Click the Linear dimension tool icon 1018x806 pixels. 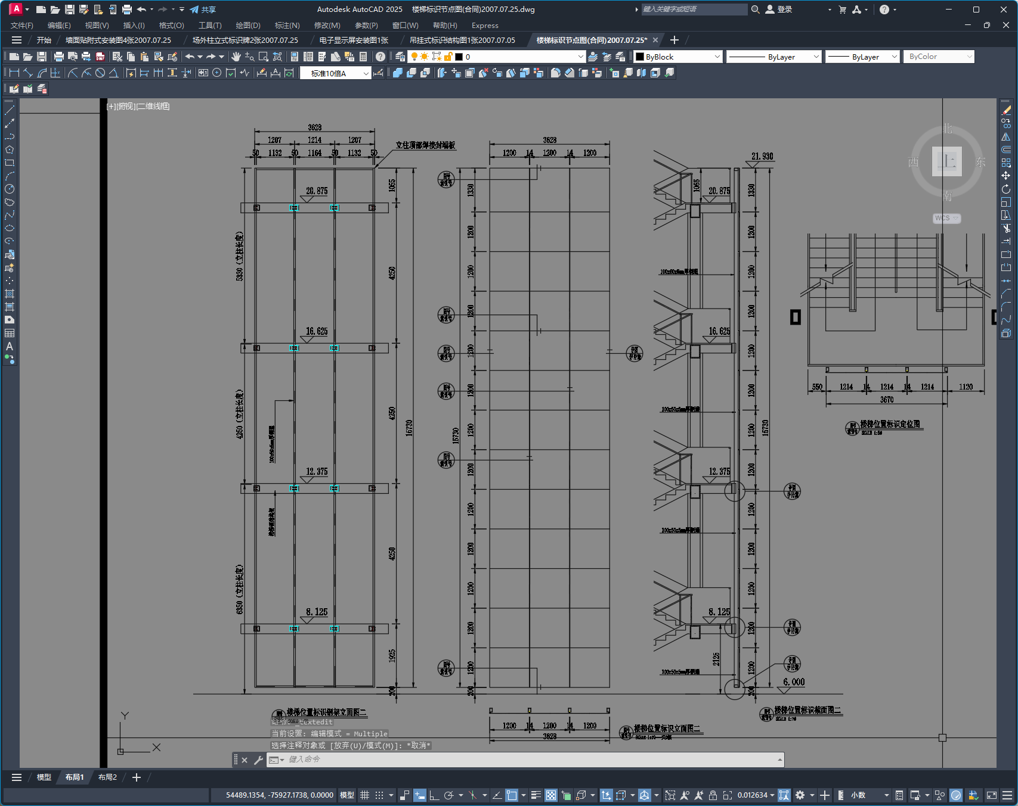(14, 73)
